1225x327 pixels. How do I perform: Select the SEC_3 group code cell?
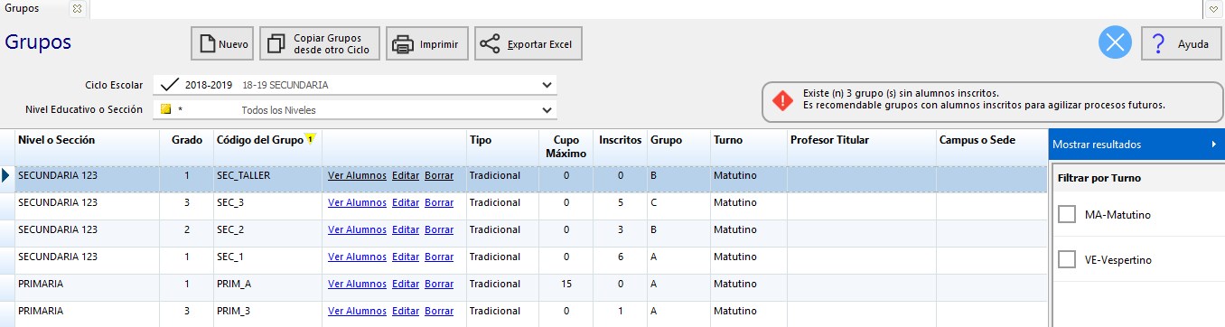[x=267, y=206]
